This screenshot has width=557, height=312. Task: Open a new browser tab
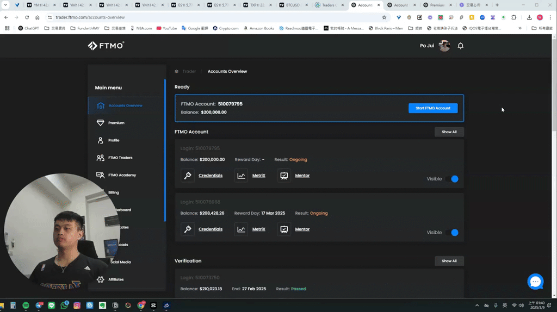[497, 5]
